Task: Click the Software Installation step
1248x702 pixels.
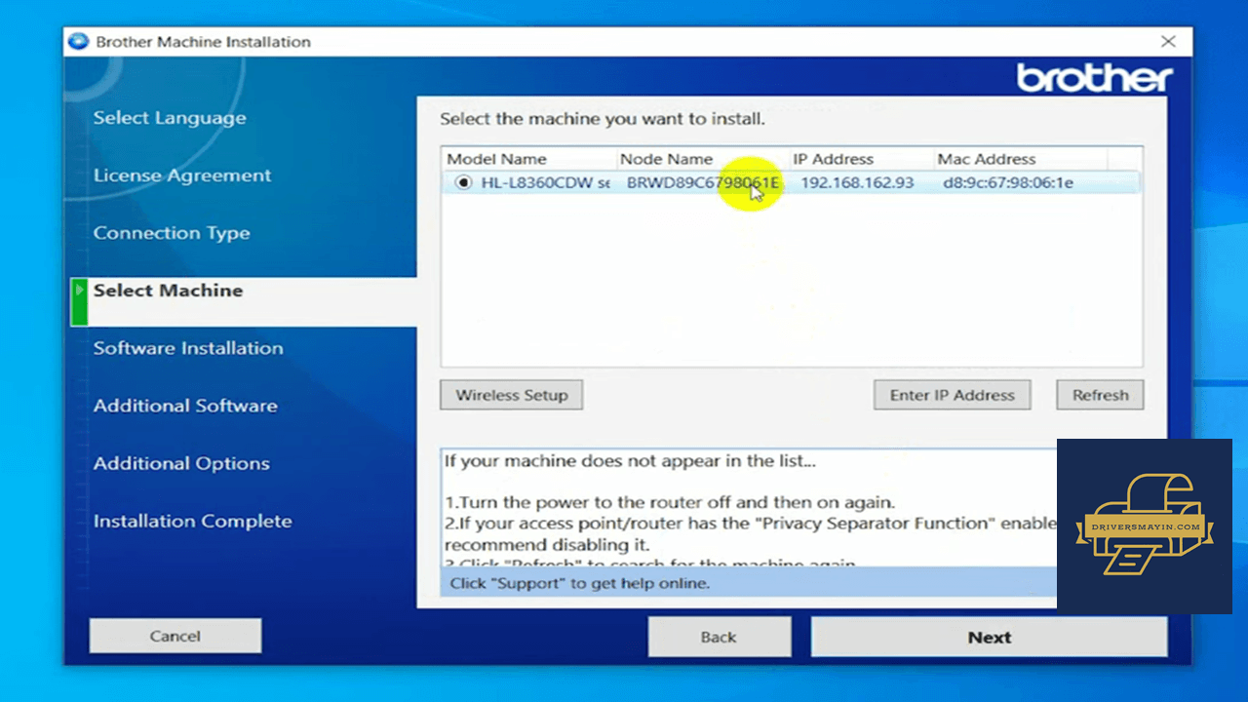Action: coord(188,348)
